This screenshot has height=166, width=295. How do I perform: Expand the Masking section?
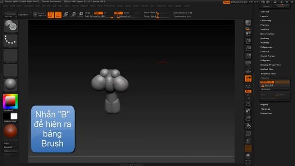coord(265,38)
